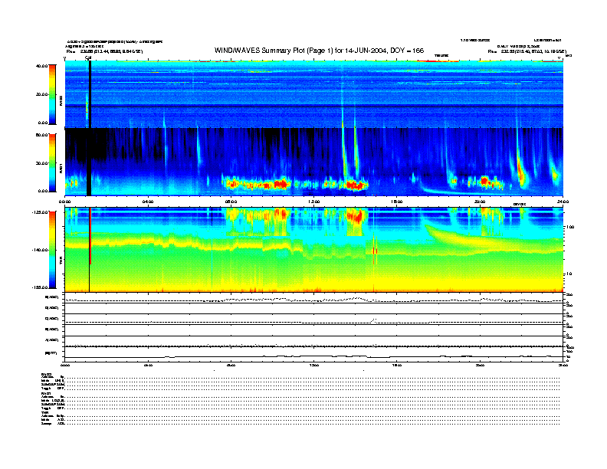Click the RAD2 color scale bar
This screenshot has height=469, width=607.
[x=53, y=94]
